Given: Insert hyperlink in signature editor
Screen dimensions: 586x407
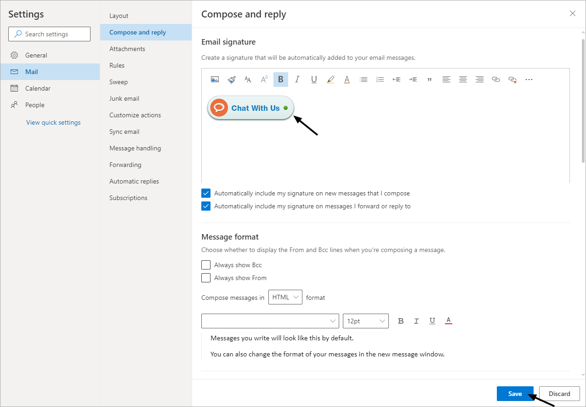Looking at the screenshot, I should click(496, 80).
